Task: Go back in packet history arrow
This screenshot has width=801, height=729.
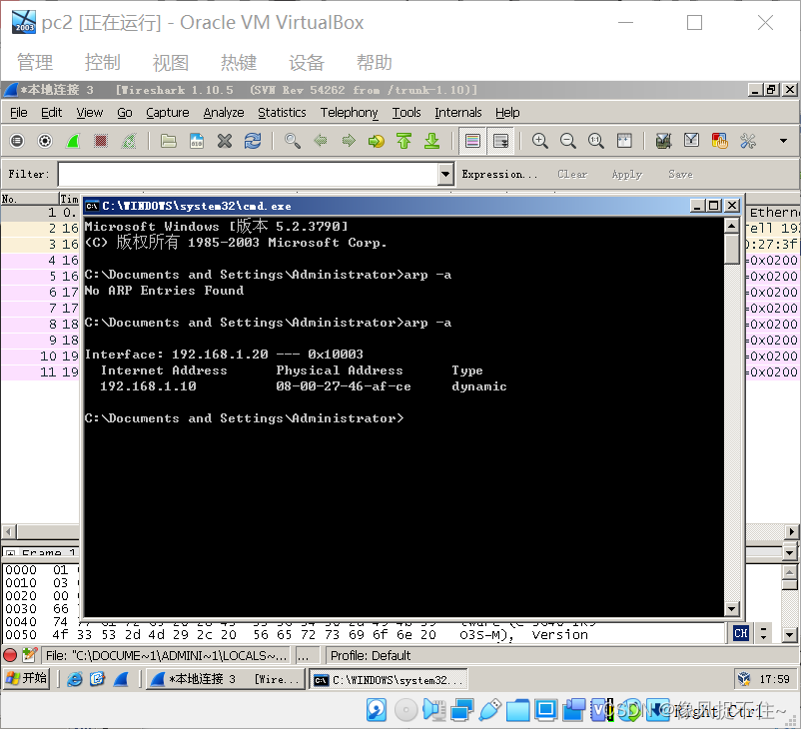Action: (321, 141)
